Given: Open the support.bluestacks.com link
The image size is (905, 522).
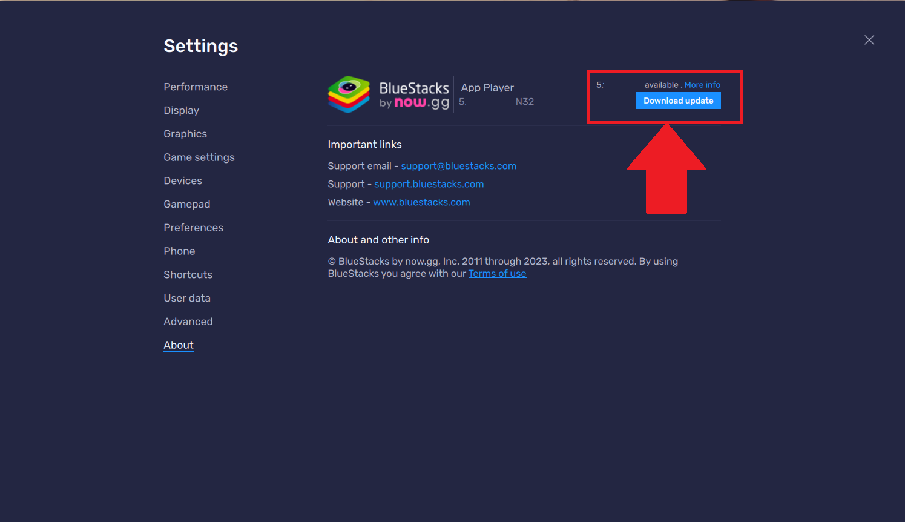Looking at the screenshot, I should (429, 184).
